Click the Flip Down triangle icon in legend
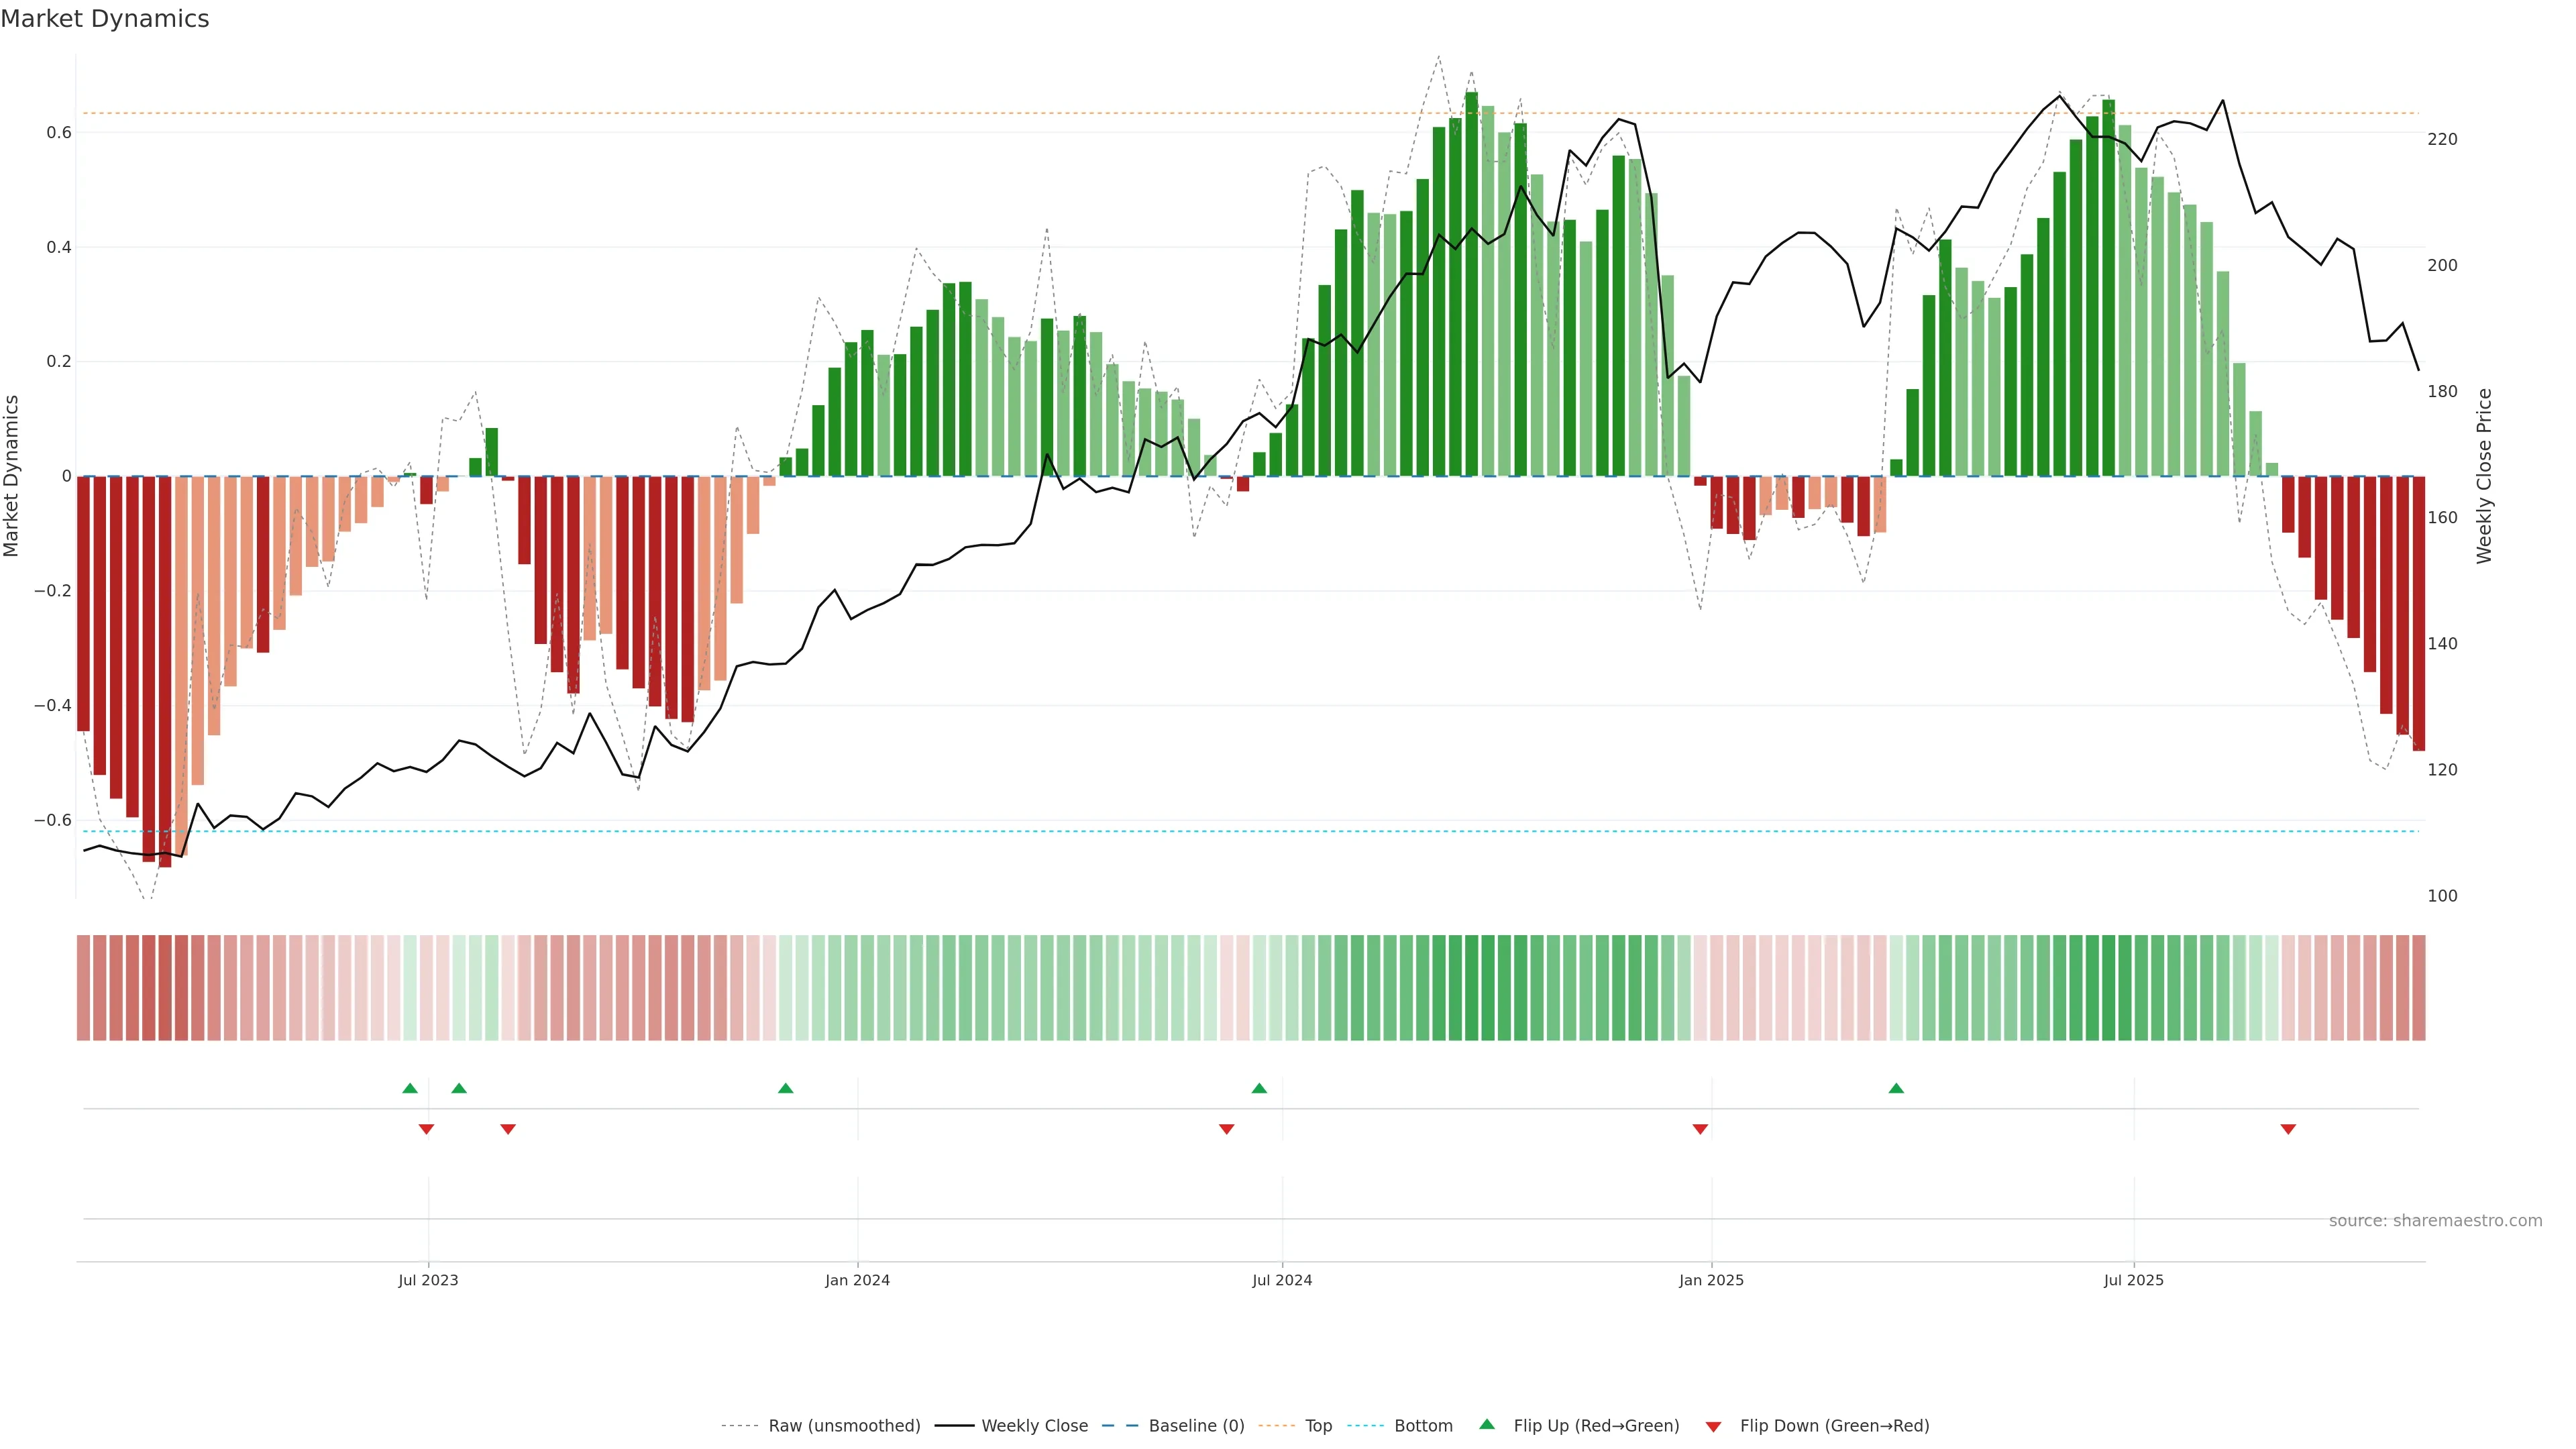 click(1713, 1426)
